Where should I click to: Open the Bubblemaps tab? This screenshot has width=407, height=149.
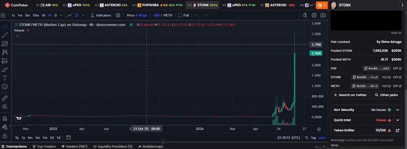151,146
